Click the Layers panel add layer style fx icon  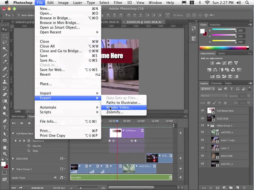[x=211, y=188]
